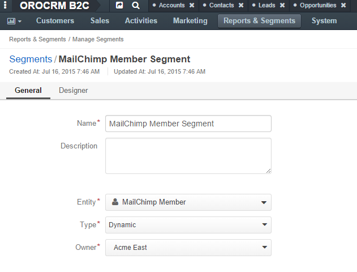357x272 pixels.
Task: Open the System menu
Action: (x=324, y=21)
